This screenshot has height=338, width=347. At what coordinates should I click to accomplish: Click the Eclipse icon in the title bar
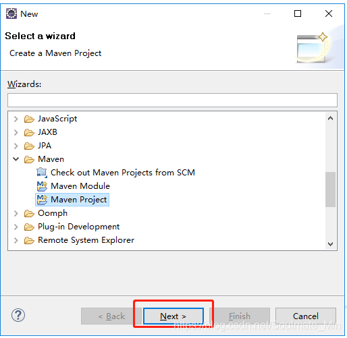coord(11,13)
